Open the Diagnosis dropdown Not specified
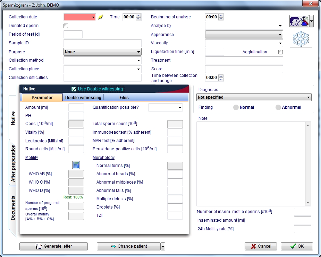This screenshot has height=257, width=321. (x=254, y=97)
